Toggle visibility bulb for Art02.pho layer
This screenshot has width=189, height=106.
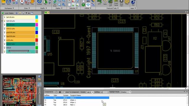point(5,40)
